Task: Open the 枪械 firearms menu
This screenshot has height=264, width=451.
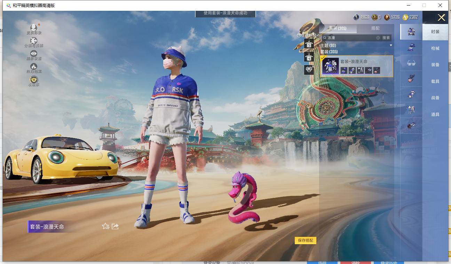Action: pyautogui.click(x=435, y=48)
